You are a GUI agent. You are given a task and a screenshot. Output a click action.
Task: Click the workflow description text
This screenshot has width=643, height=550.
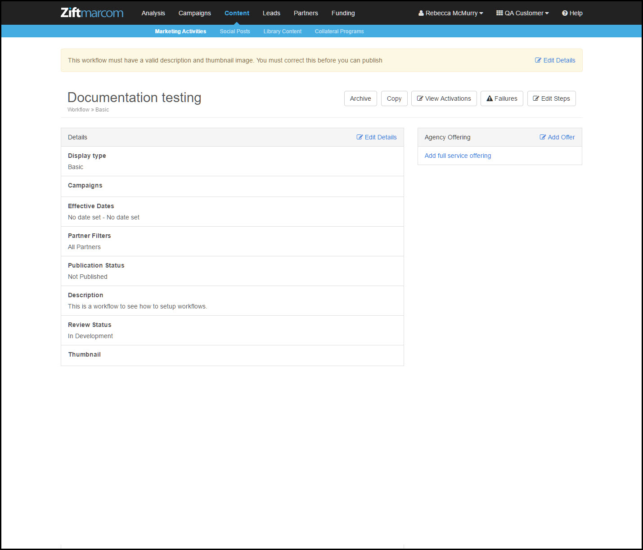click(137, 306)
